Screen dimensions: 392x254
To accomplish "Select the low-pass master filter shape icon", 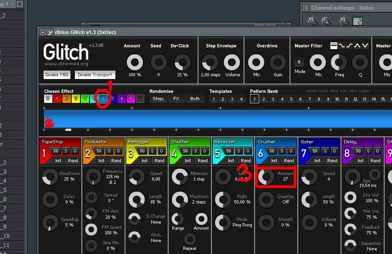I will click(x=341, y=46).
